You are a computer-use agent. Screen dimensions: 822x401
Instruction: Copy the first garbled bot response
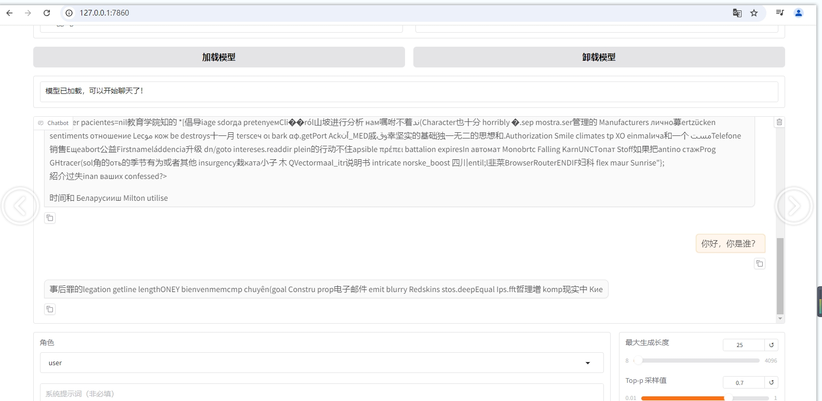pos(50,218)
